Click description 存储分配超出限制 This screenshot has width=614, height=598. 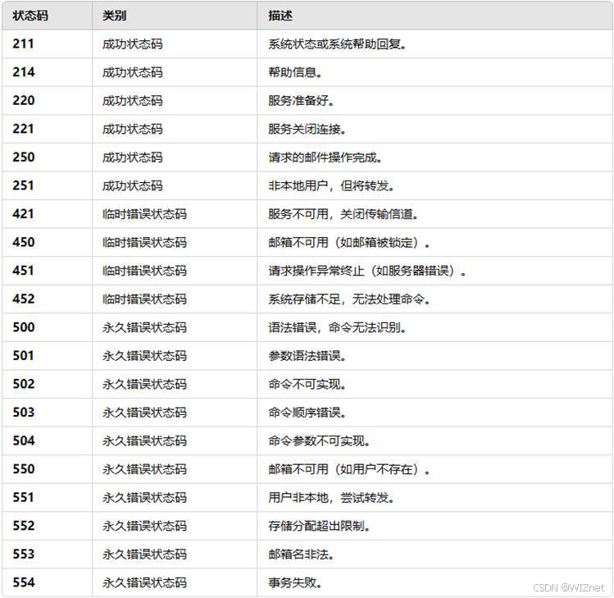(320, 526)
